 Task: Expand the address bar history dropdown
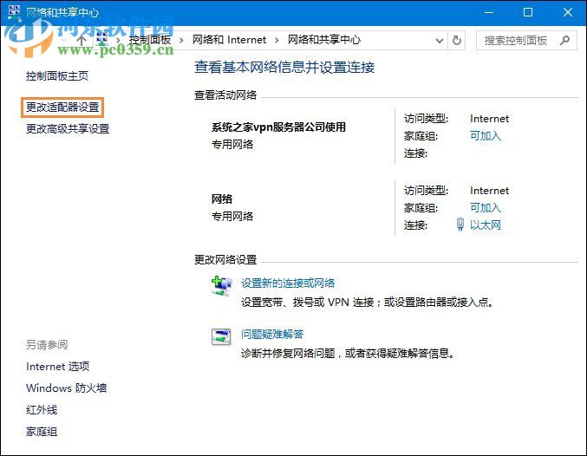(x=440, y=40)
